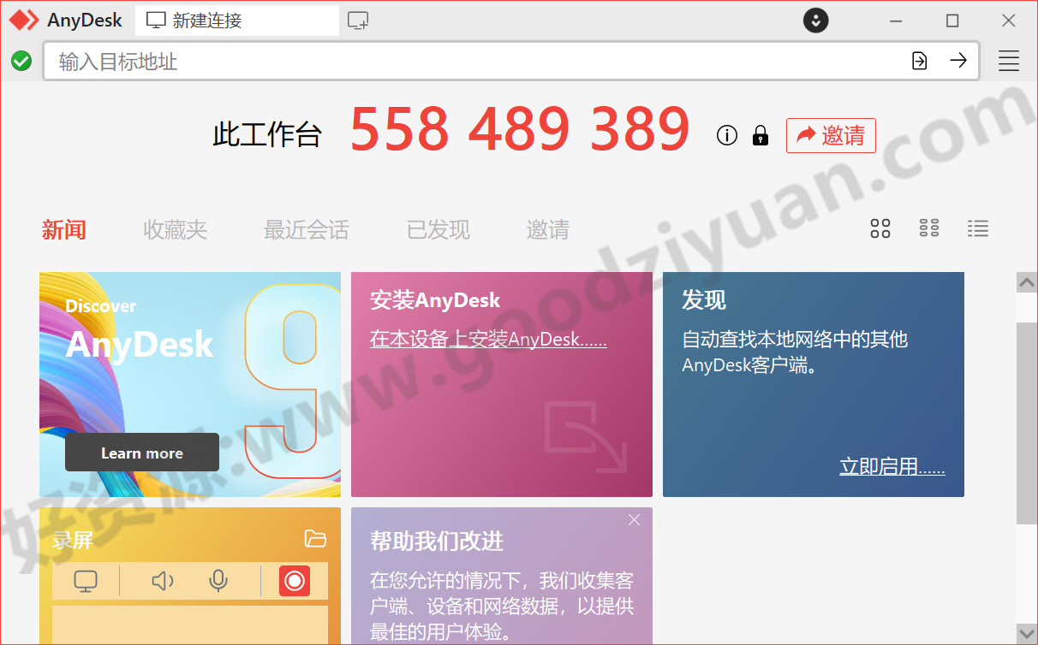Open the user account dropdown

(815, 20)
